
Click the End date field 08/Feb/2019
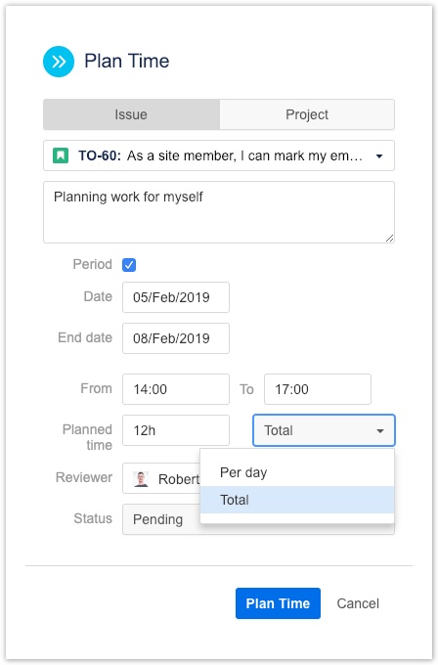(x=176, y=338)
